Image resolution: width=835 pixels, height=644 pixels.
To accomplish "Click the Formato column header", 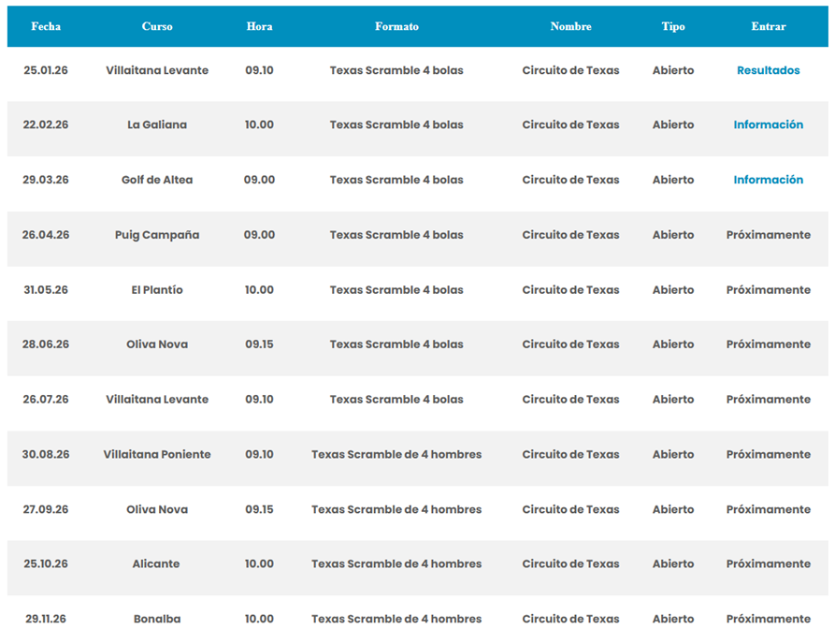I will 396,26.
